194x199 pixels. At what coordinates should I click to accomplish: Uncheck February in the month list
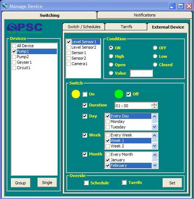tap(108, 165)
